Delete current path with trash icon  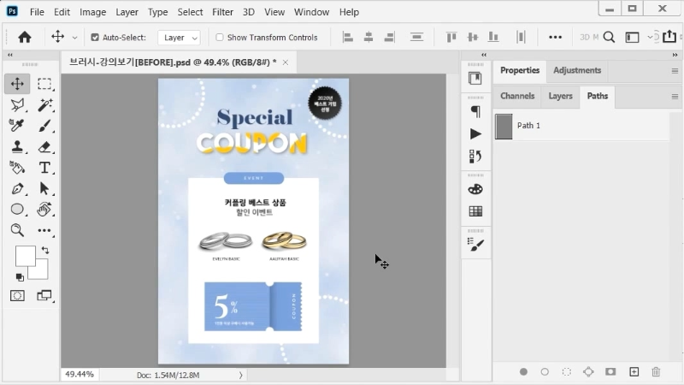[656, 372]
